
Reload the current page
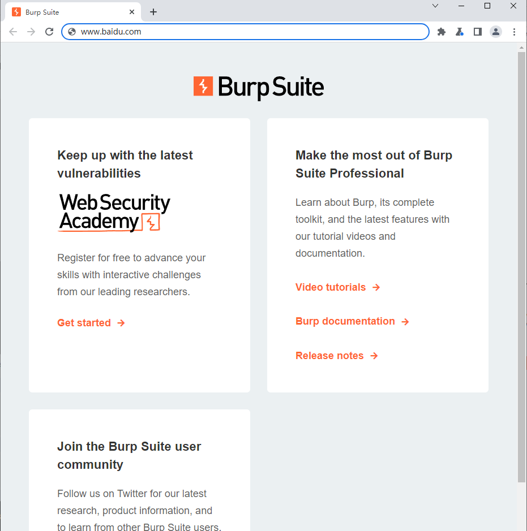(49, 32)
